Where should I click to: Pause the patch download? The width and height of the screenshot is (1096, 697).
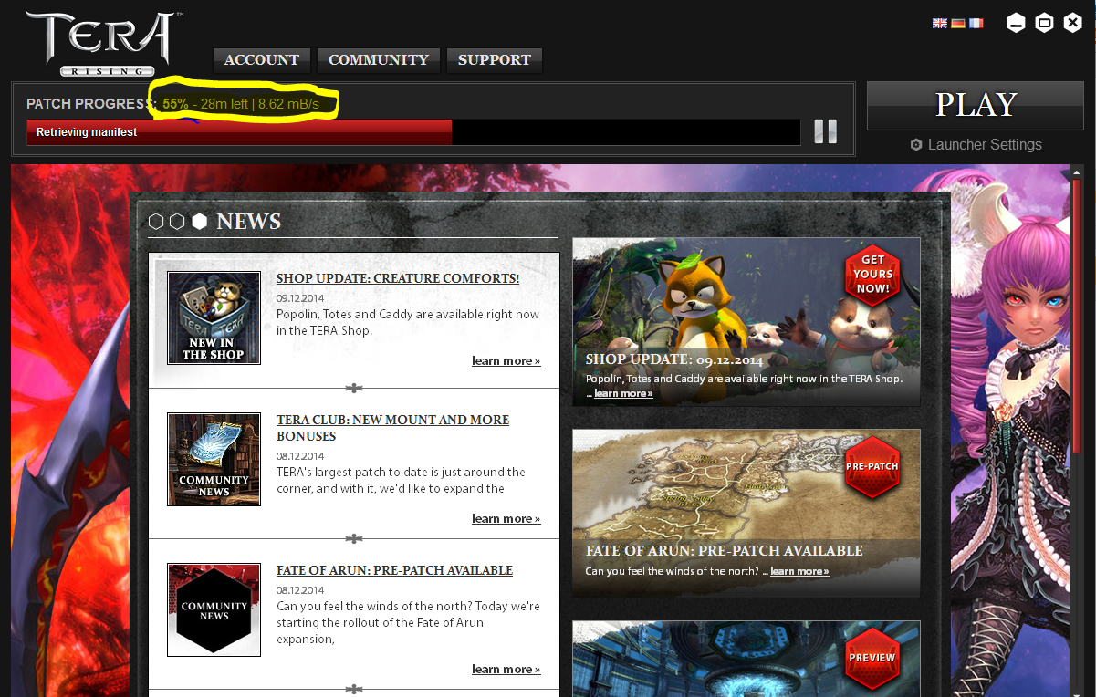tap(825, 131)
